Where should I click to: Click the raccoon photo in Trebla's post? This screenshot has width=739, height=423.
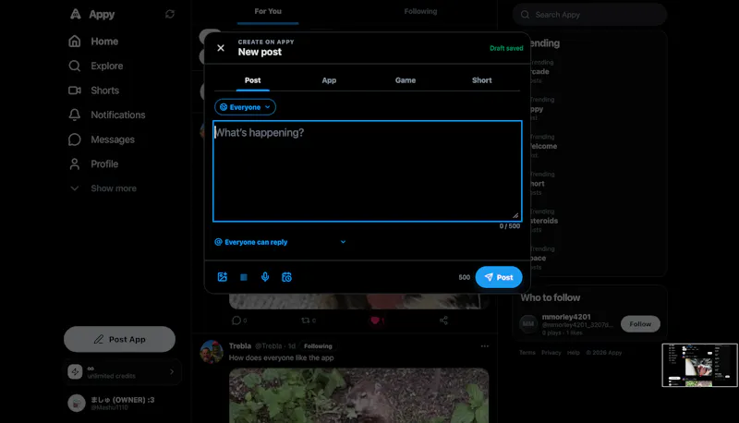[x=358, y=395]
